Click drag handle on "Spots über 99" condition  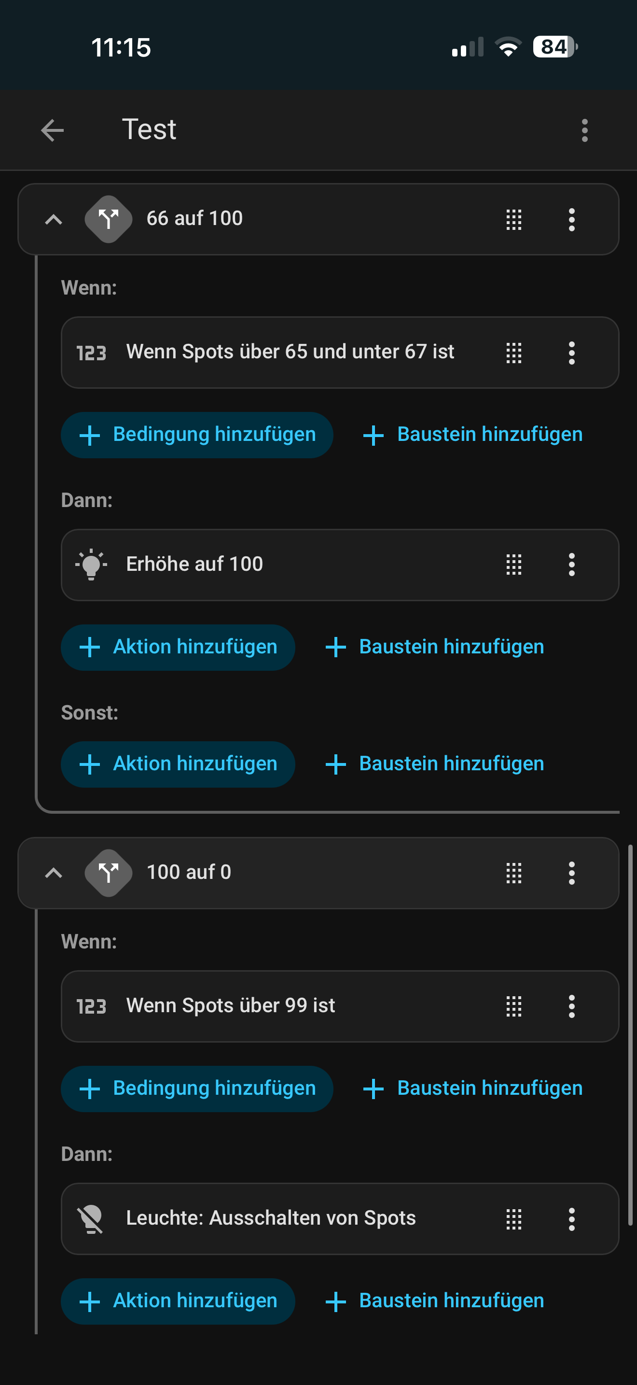tap(513, 1006)
